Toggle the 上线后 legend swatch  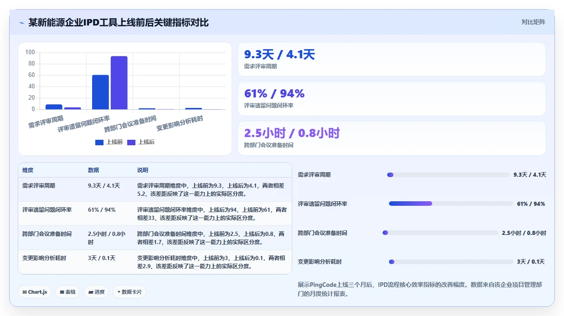(131, 142)
